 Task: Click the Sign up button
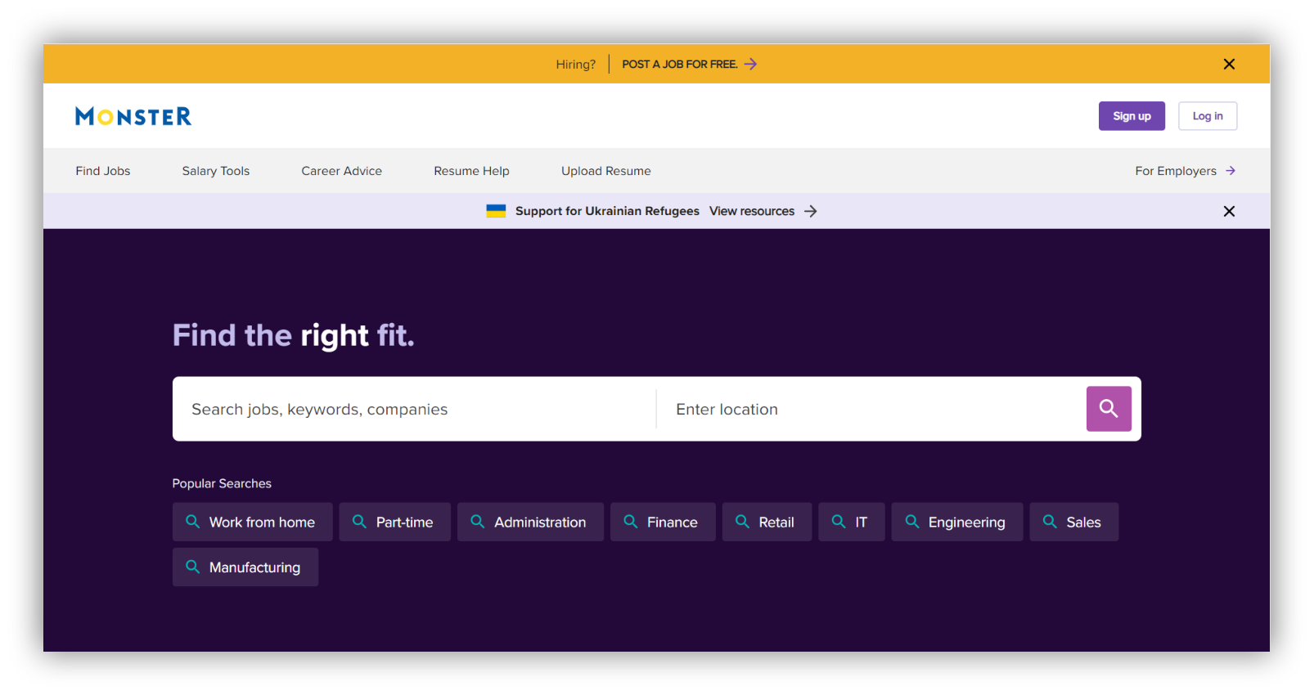point(1132,116)
